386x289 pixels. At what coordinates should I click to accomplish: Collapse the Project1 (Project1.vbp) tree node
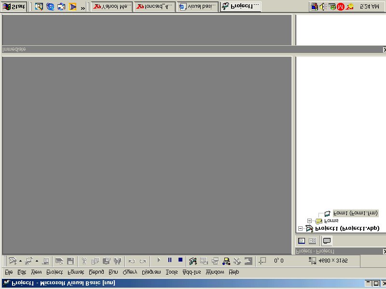click(x=300, y=228)
